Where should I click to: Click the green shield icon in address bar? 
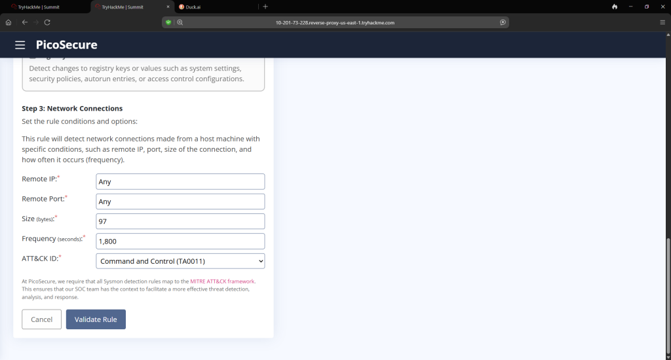168,22
